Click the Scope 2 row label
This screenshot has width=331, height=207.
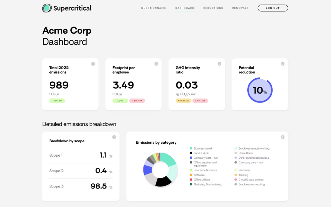pyautogui.click(x=56, y=171)
